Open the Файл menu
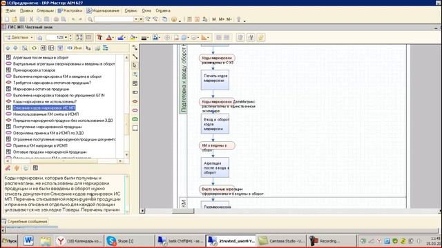The height and width of the screenshot is (248, 442). [11, 10]
